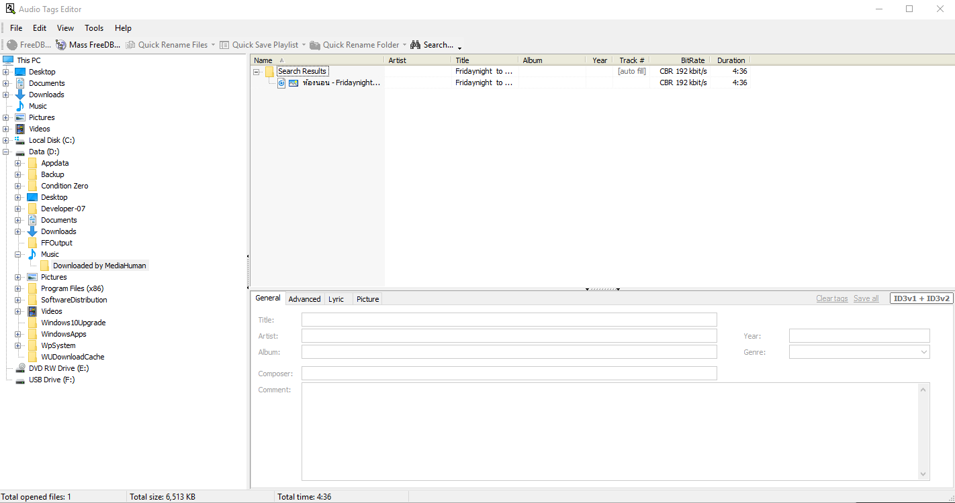Screen dimensions: 955x503
Task: Click the Title input field
Action: [509, 320]
